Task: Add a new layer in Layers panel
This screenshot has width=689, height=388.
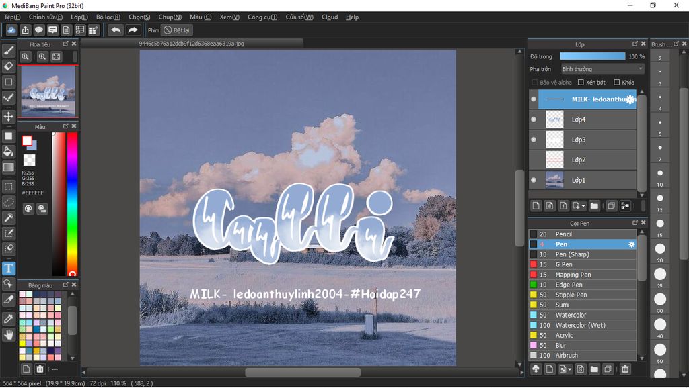Action: (536, 205)
